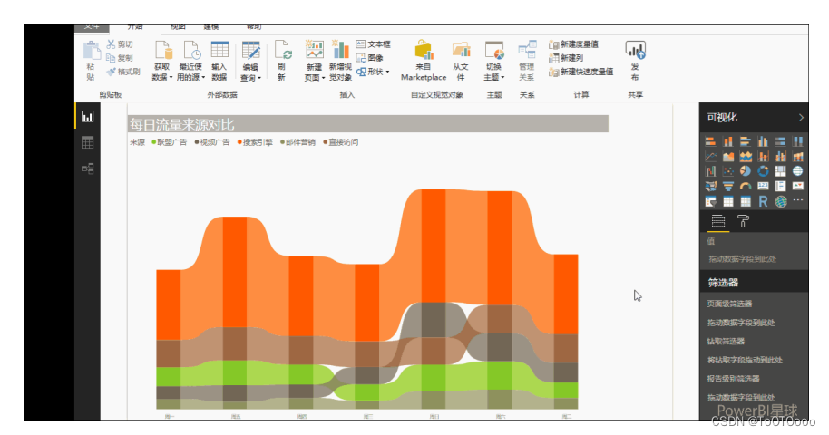
Task: Select the scatter chart visual
Action: point(728,171)
